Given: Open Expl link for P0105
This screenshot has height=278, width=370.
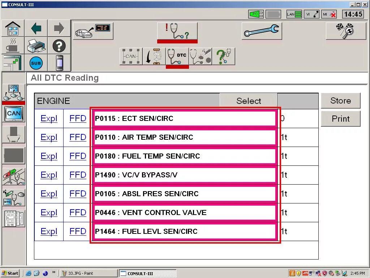Looking at the screenshot, I should [49, 194].
